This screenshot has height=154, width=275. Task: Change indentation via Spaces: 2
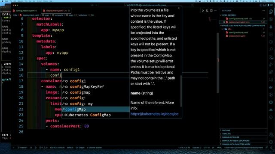197,148
